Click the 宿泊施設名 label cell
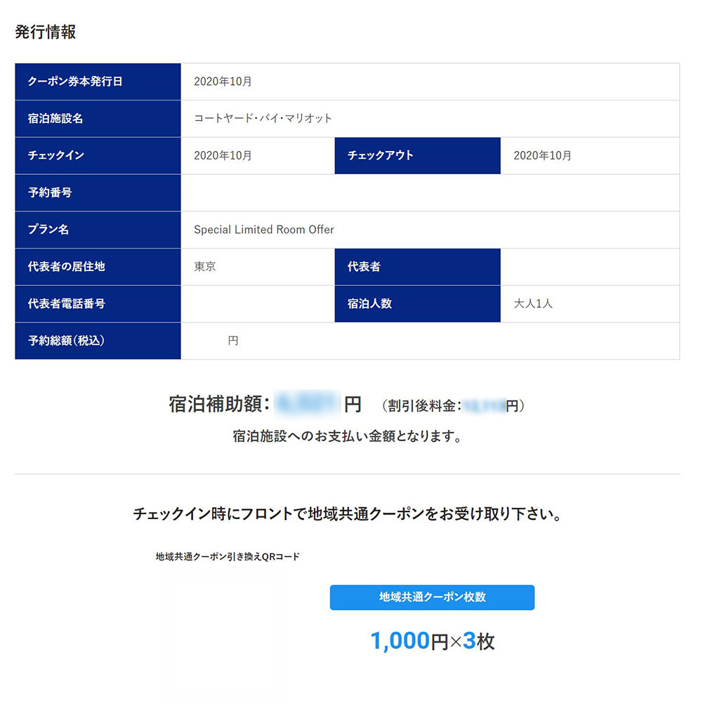Screen dimensions: 703x725 point(98,118)
